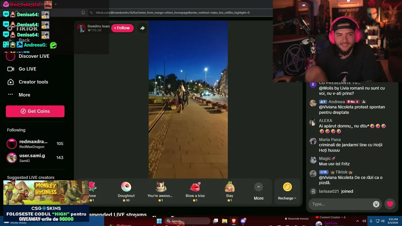Open Brave browser from the taskbar
This screenshot has height=226, width=402.
tap(234, 221)
